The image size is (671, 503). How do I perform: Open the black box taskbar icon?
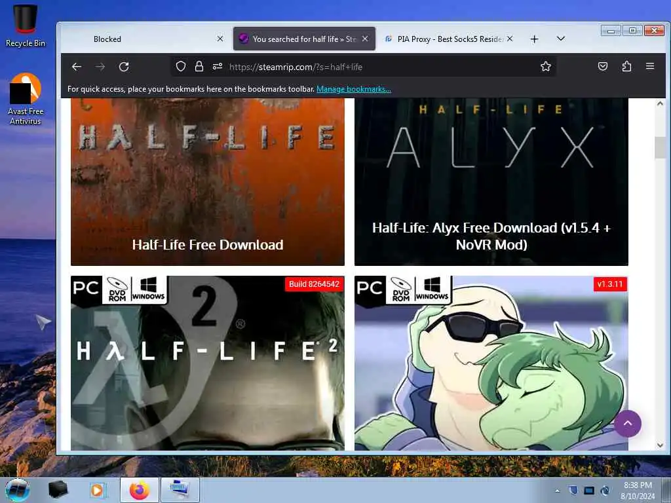pos(58,490)
